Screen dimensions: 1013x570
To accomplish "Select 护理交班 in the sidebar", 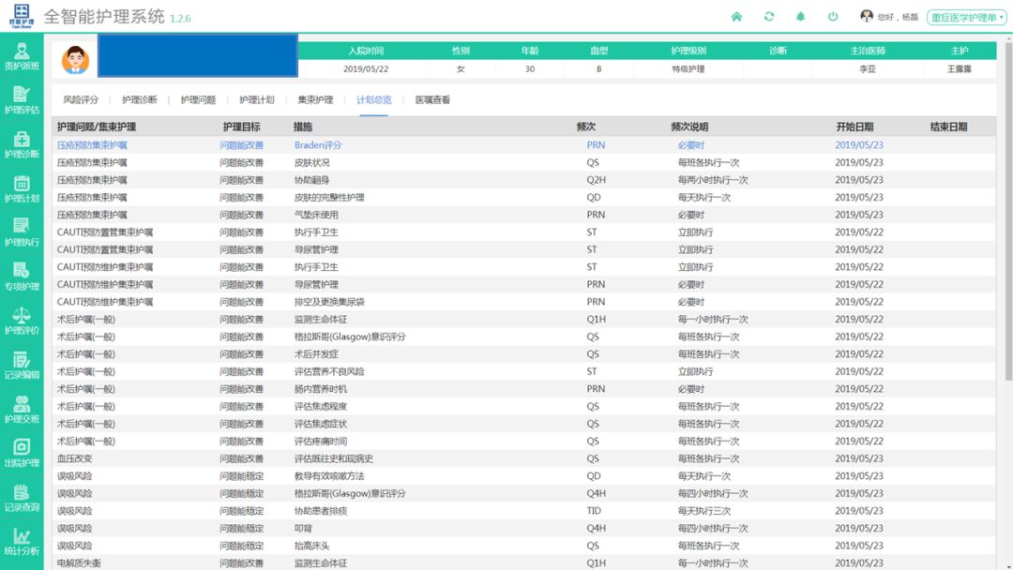I will pyautogui.click(x=22, y=409).
